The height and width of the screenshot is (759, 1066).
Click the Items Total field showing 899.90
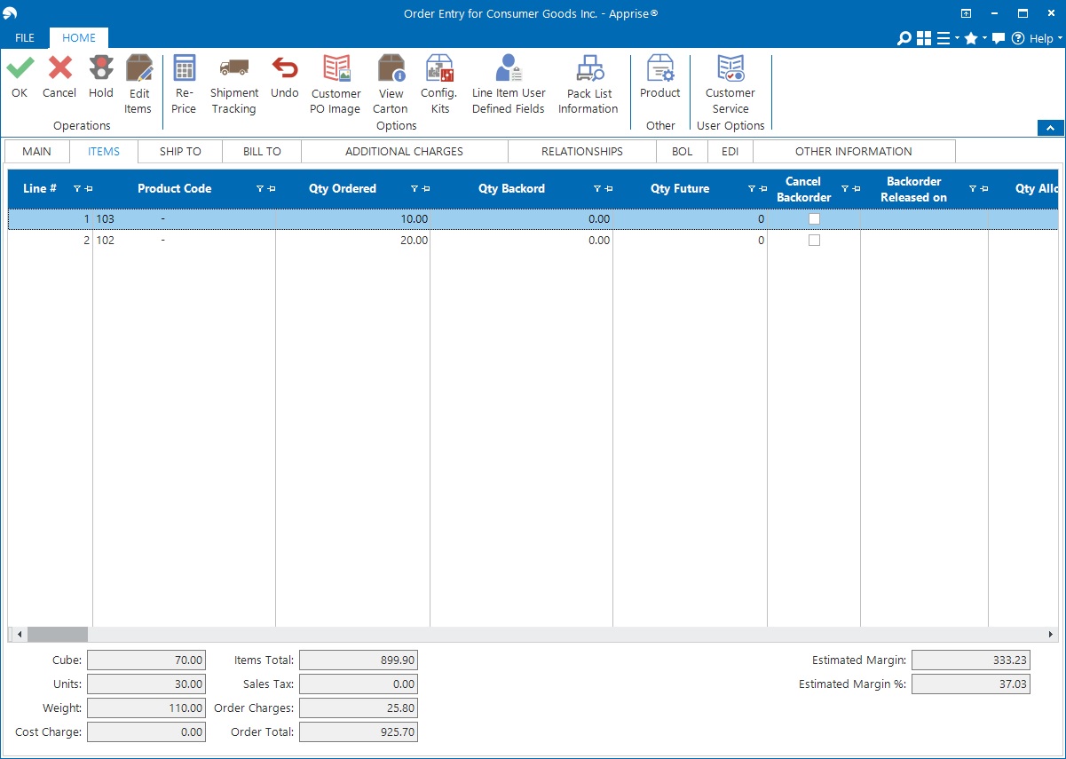[x=359, y=660]
